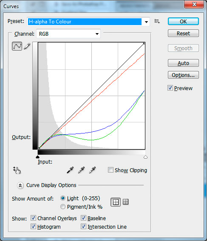Image resolution: width=207 pixels, height=241 pixels.
Task: Click the white point input slider
Action: (145, 157)
